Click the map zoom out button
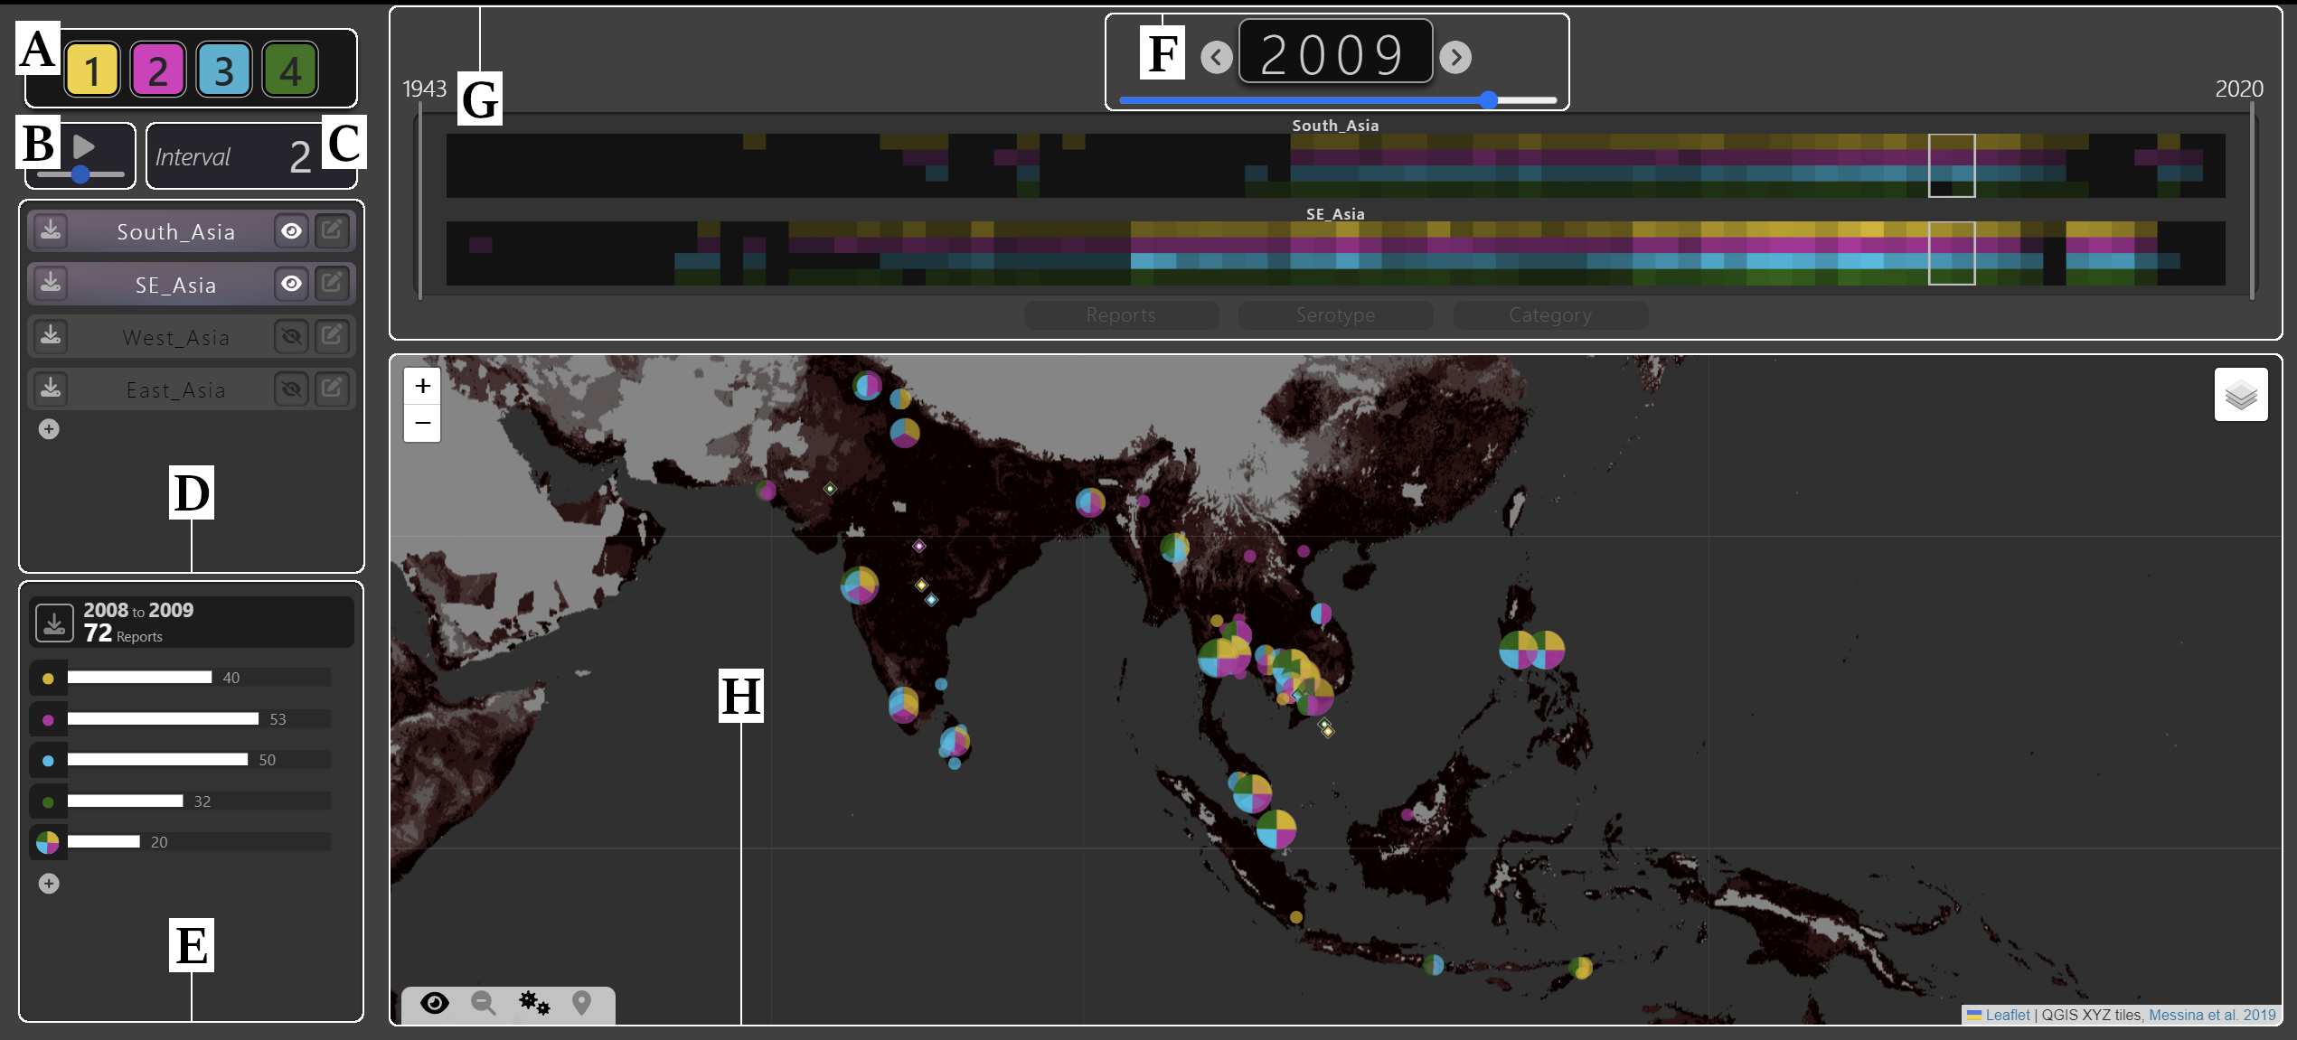The image size is (2297, 1040). [422, 423]
